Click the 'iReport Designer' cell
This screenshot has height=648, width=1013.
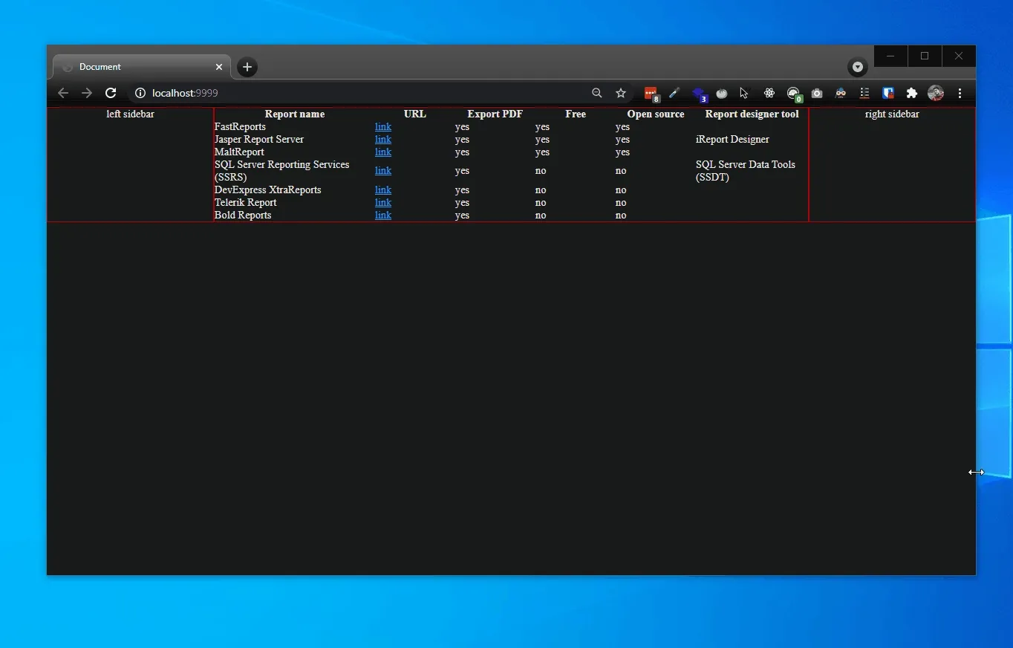(x=732, y=140)
